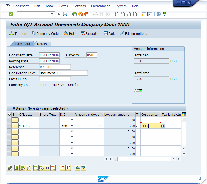The width and height of the screenshot is (207, 184).
Task: Click the Save diskette icon
Action: pos(65,14)
